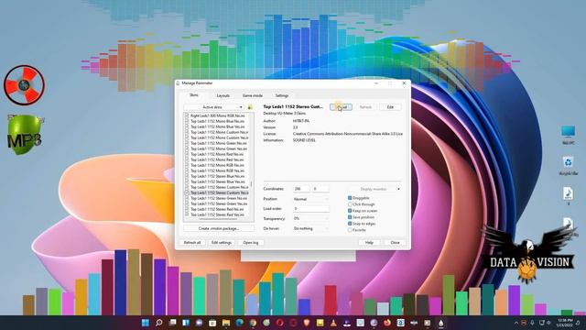Select the red fan desktop icon

[24, 85]
